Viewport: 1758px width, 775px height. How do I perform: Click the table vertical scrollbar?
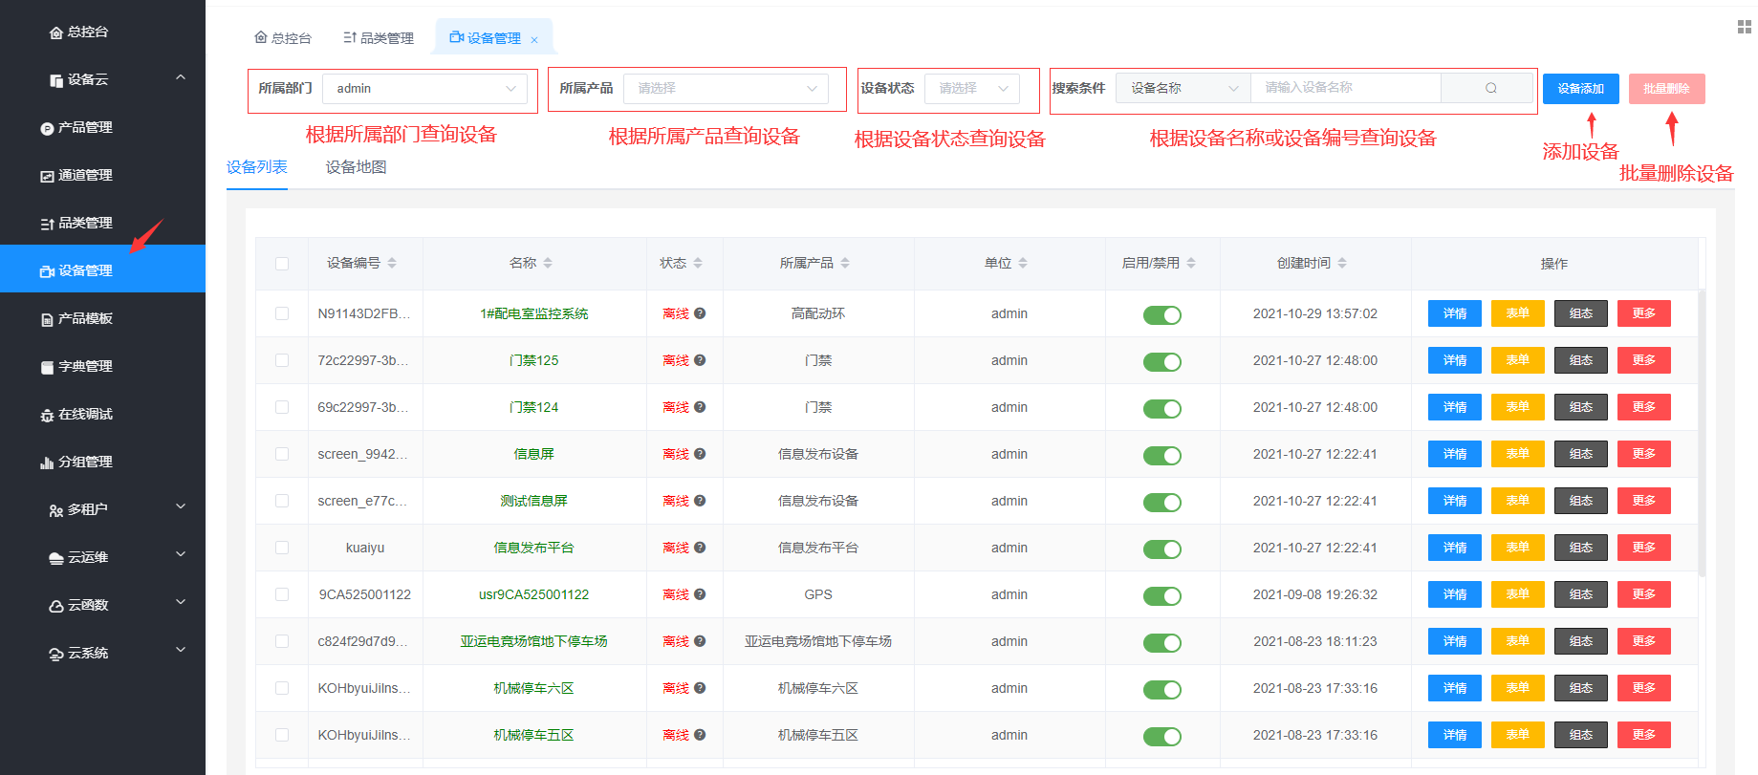point(1702,433)
